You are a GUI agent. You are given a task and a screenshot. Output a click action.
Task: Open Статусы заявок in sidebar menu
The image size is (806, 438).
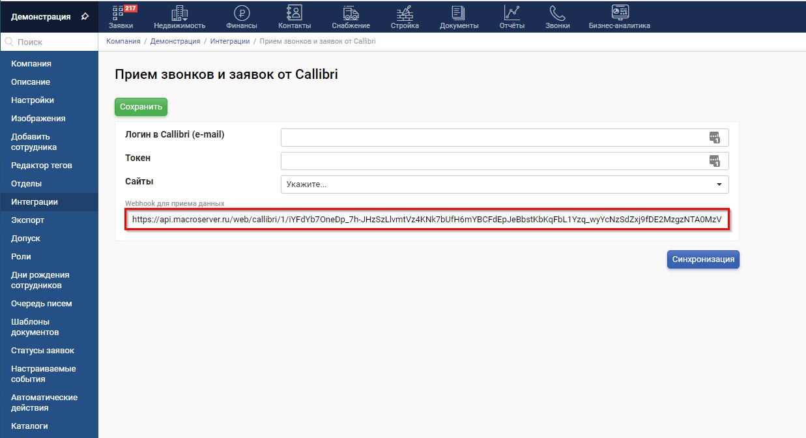tap(42, 351)
